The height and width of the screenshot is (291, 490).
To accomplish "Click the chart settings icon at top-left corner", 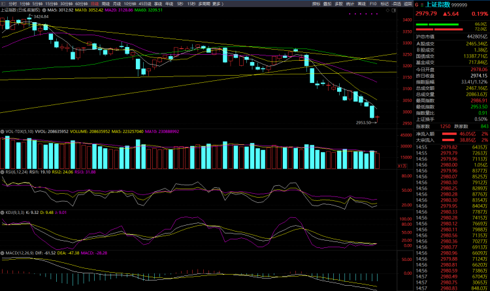I will pyautogui.click(x=3, y=3).
